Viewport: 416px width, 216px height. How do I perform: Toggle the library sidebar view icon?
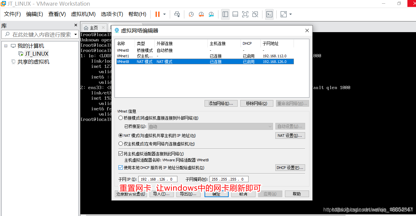point(225,14)
